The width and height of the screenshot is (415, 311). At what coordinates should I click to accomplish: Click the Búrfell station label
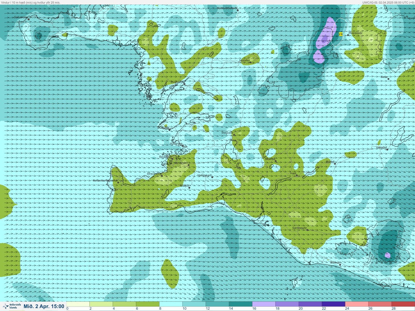click(330, 161)
